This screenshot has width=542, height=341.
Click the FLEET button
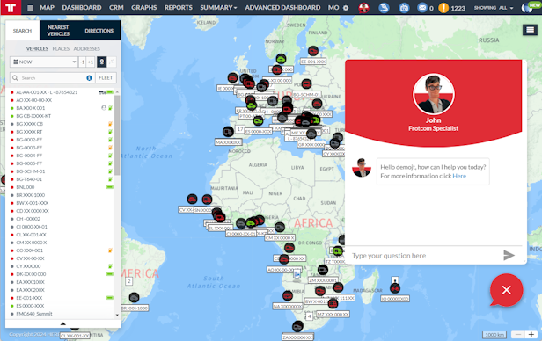[106, 78]
